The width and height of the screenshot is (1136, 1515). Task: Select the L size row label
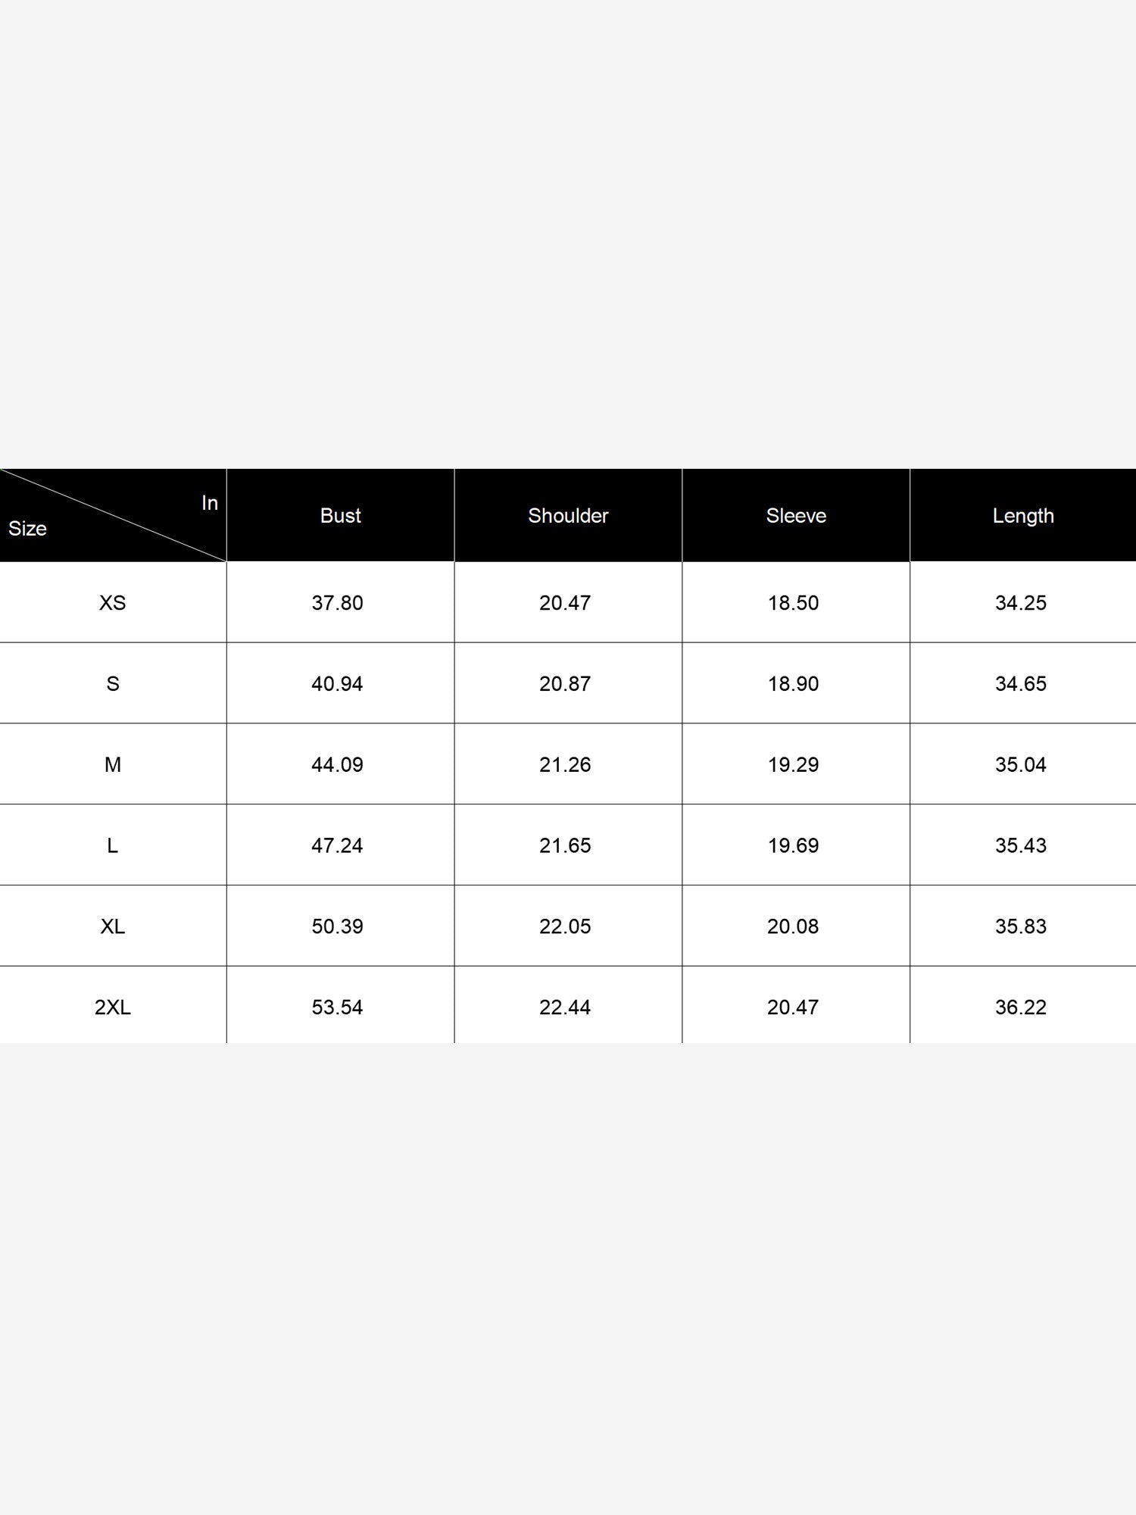[113, 845]
